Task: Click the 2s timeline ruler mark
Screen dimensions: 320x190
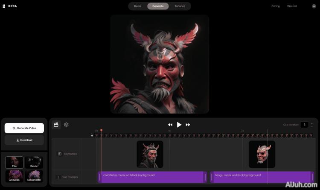Action: 242,131
